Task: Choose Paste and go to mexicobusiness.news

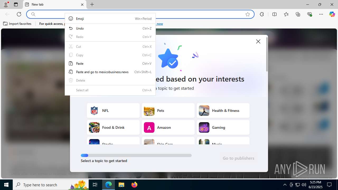Action: [110, 72]
